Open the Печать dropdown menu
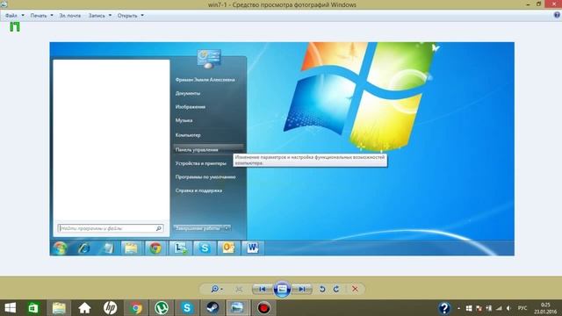 [x=41, y=16]
